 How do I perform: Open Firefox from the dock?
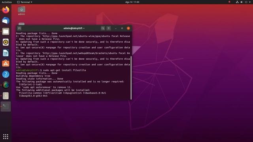tap(6, 10)
